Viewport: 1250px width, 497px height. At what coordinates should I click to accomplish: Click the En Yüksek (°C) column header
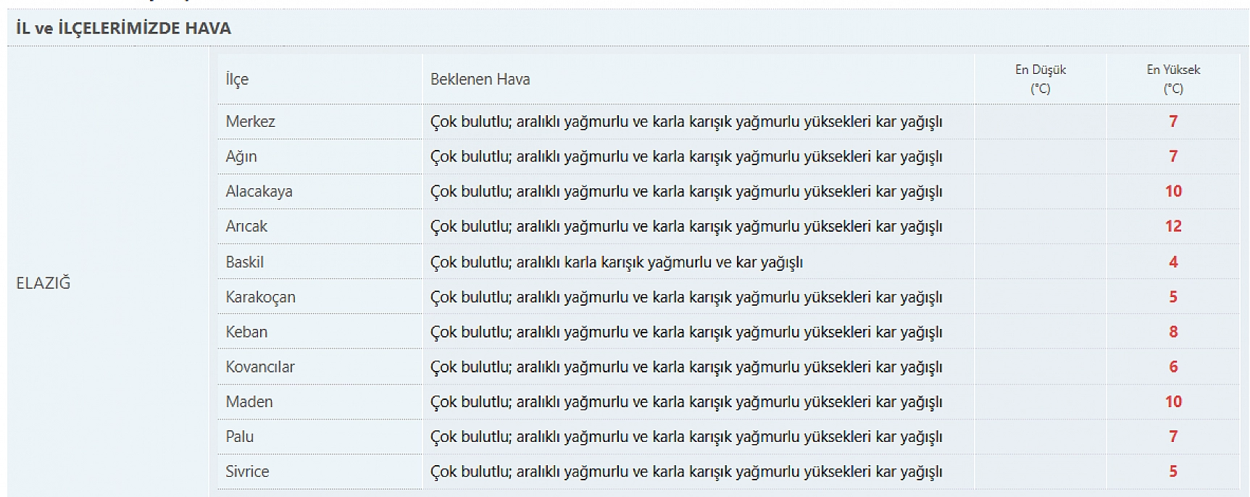[x=1173, y=79]
